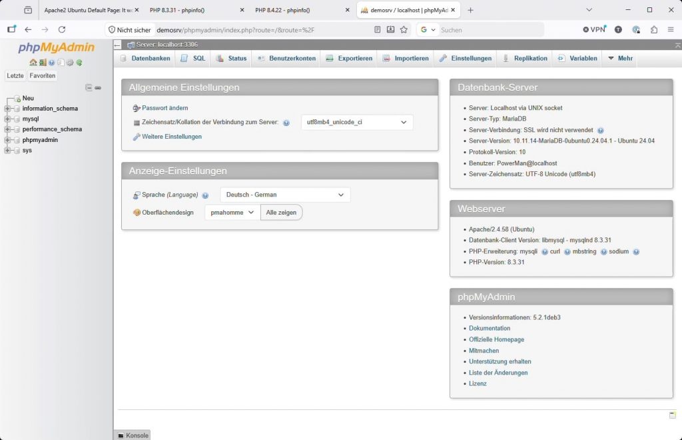Switch to the SQL tab
Image resolution: width=682 pixels, height=440 pixels.
point(193,58)
